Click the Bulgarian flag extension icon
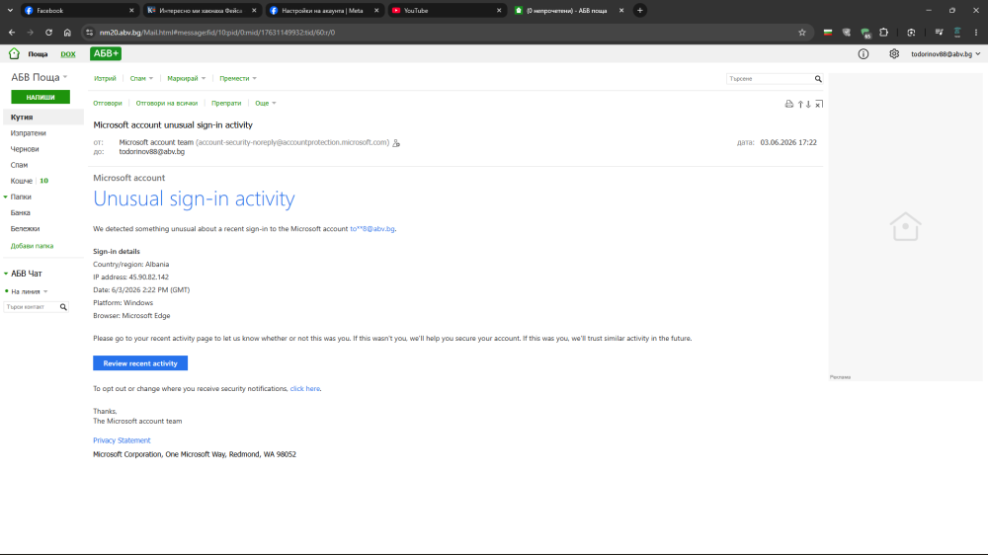 [x=828, y=33]
